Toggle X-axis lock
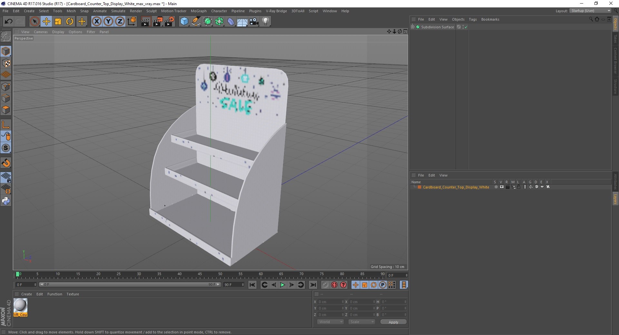Viewport: 619px width, 335px height. pos(96,22)
